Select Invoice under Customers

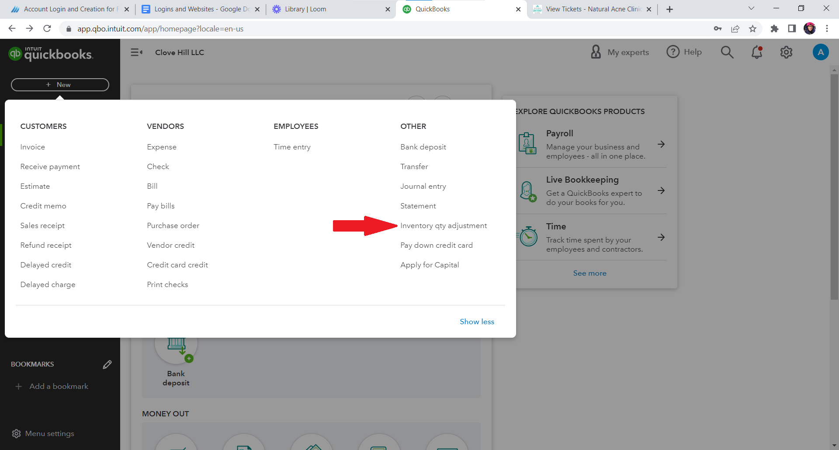point(33,147)
